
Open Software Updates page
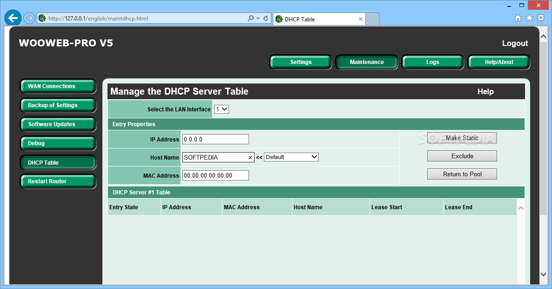(58, 124)
